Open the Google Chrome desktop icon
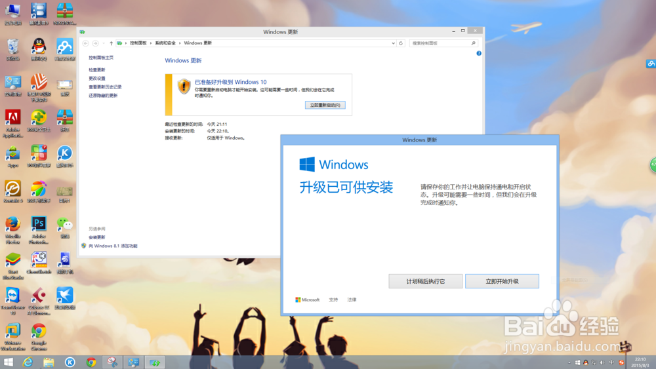656x369 pixels. 39,337
